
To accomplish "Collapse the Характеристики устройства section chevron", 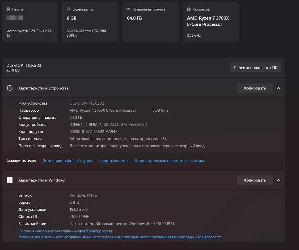I will 278,88.
